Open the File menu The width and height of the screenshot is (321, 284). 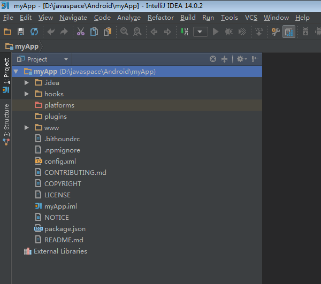(8, 18)
